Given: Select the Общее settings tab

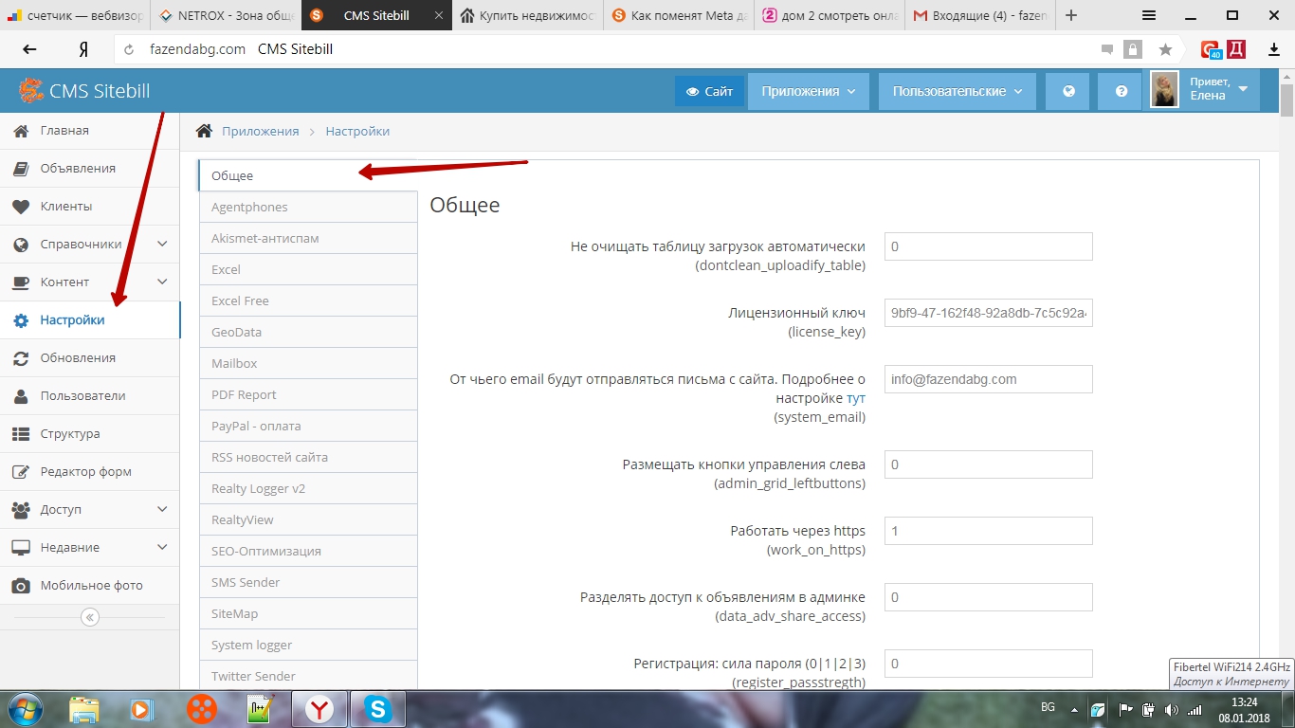Looking at the screenshot, I should pyautogui.click(x=308, y=175).
